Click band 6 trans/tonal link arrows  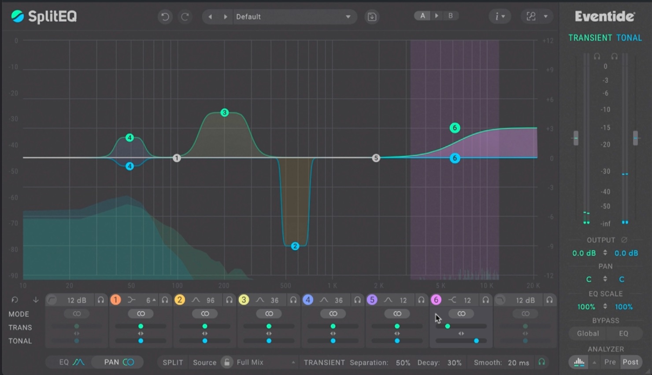(461, 334)
